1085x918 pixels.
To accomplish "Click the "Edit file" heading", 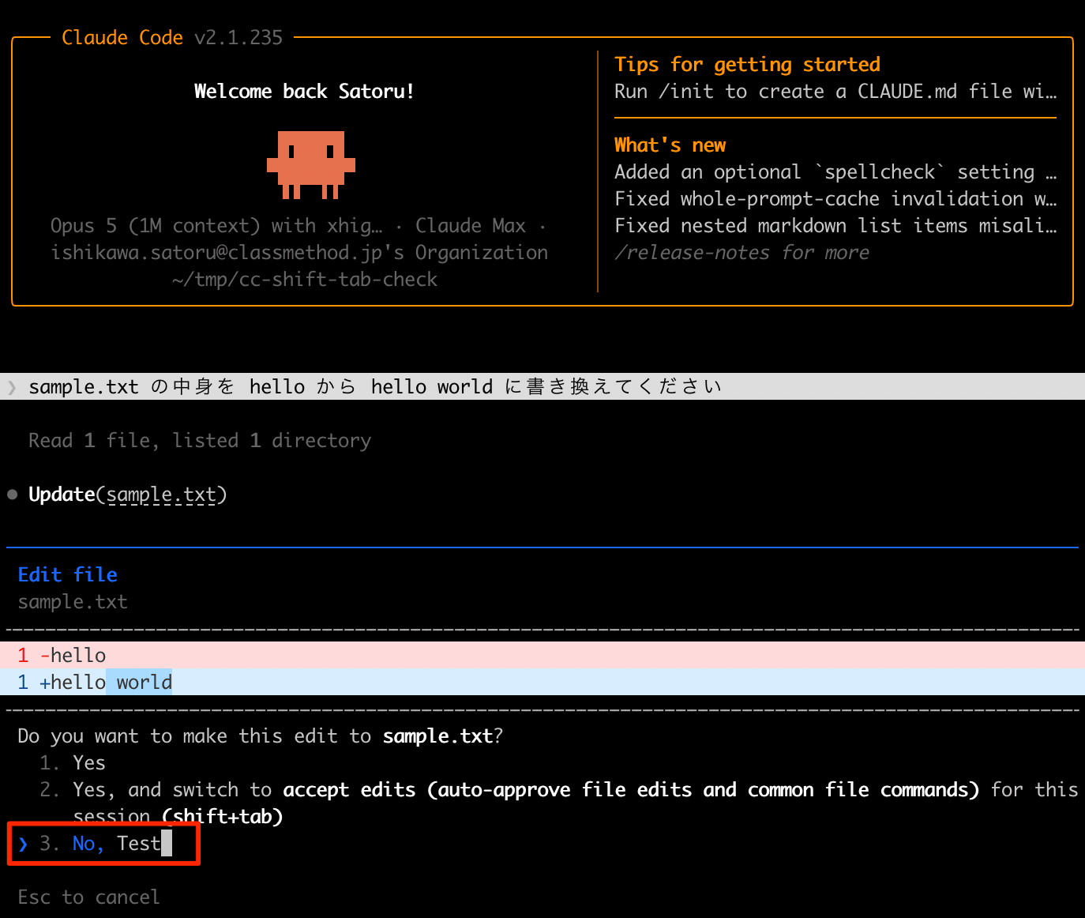I will [68, 574].
